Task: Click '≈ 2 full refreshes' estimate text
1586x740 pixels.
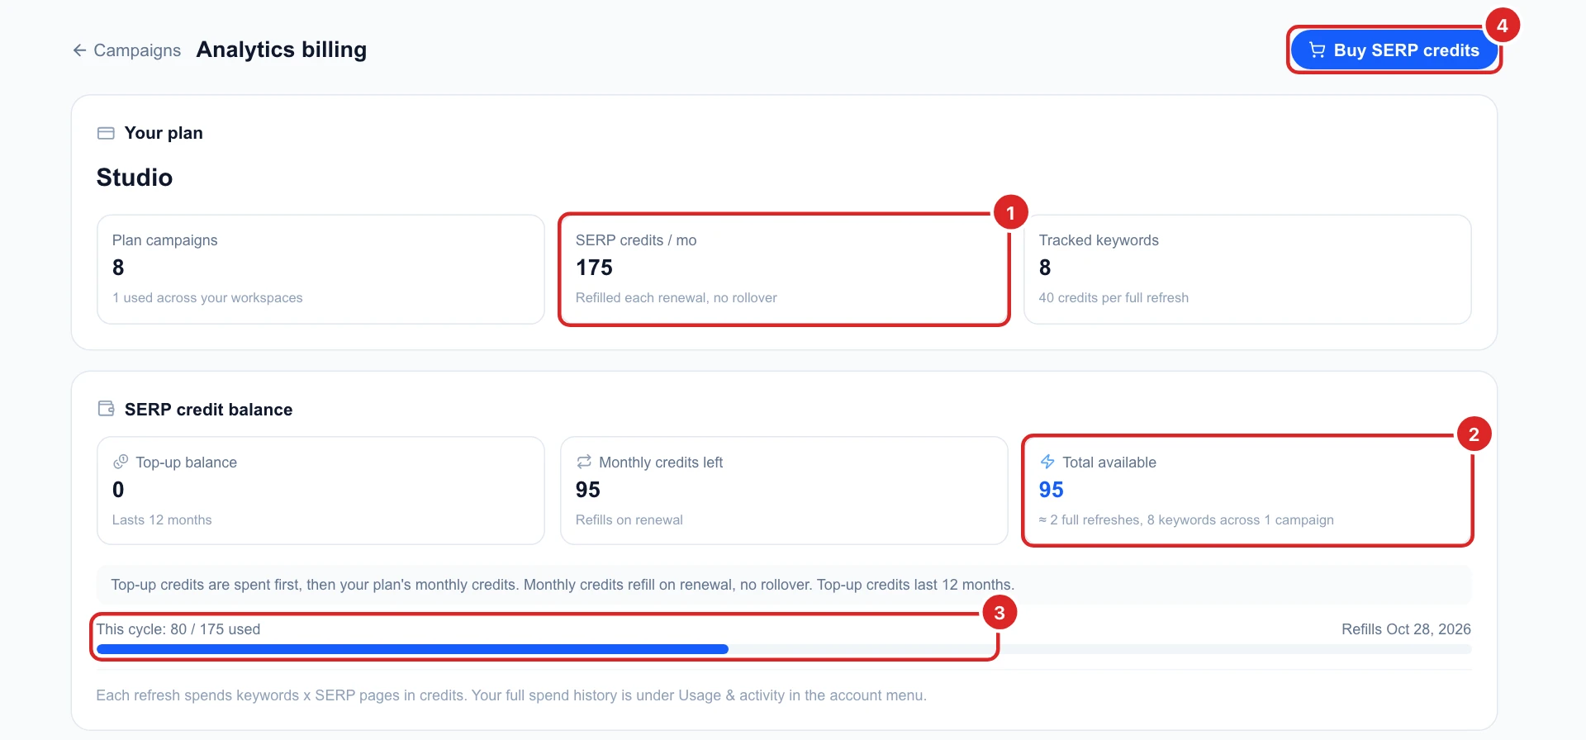Action: click(x=1186, y=519)
